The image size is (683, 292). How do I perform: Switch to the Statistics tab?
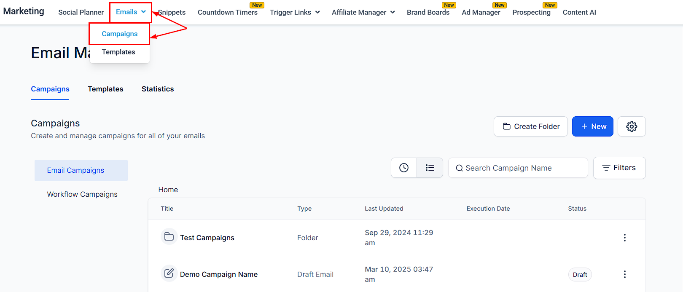tap(158, 89)
